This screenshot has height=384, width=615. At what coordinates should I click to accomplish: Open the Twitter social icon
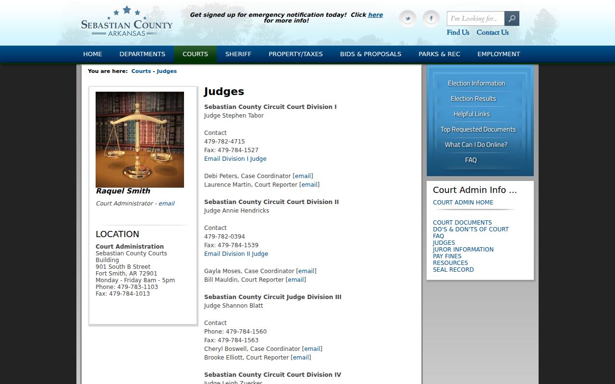point(407,19)
